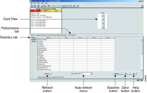Select the ifInErrors row

76,54
